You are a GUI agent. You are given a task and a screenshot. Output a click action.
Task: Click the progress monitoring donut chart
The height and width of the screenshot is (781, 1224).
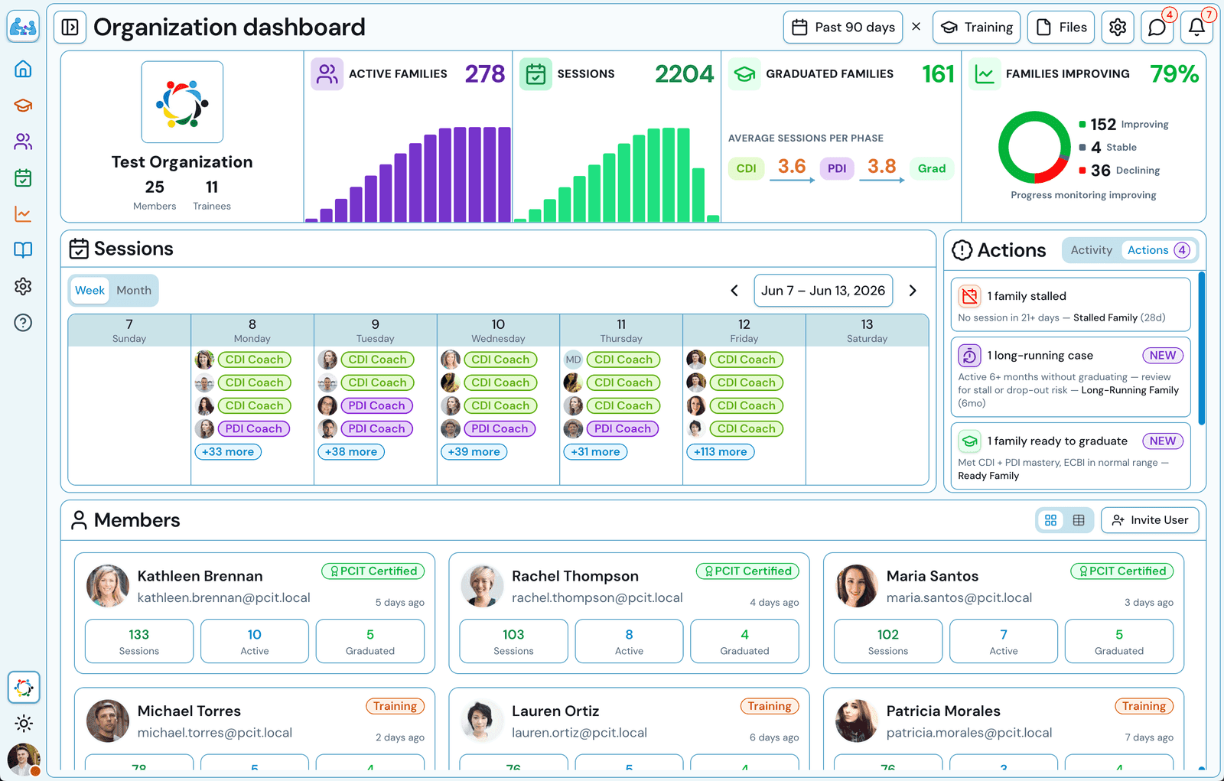[x=1034, y=148]
